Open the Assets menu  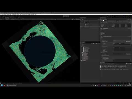click(5, 14)
